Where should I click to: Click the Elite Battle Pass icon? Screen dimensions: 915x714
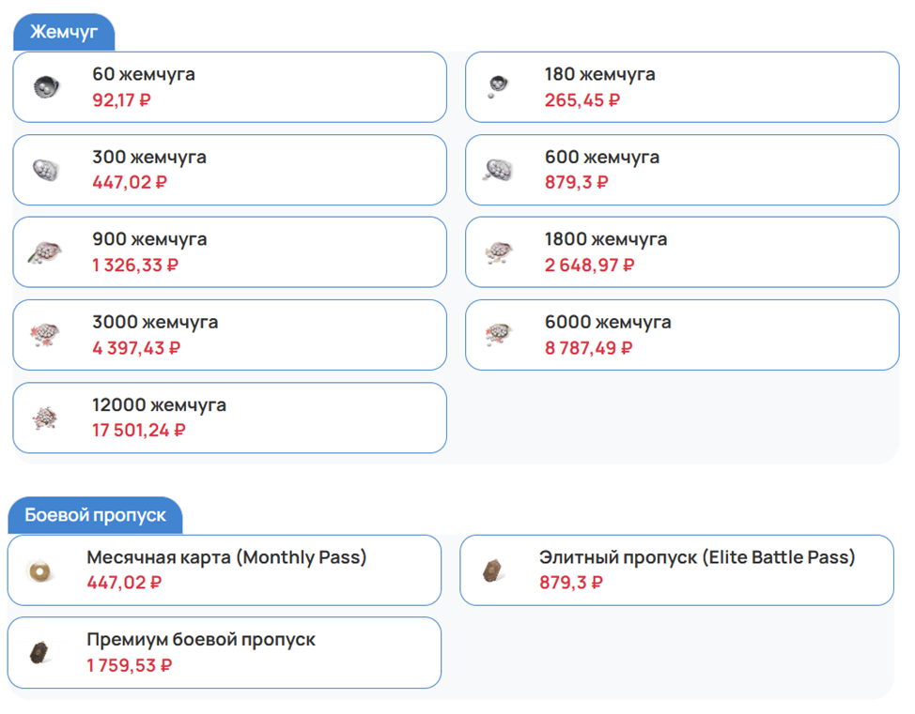click(492, 570)
